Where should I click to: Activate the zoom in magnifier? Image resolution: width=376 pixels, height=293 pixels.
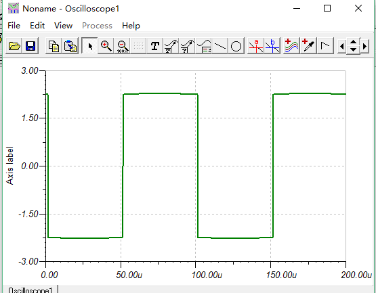(x=106, y=45)
